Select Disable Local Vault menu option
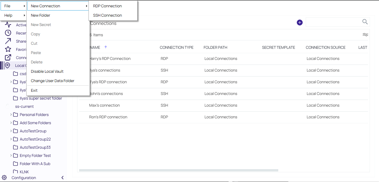Viewport: 379px width, 182px height. (x=47, y=71)
